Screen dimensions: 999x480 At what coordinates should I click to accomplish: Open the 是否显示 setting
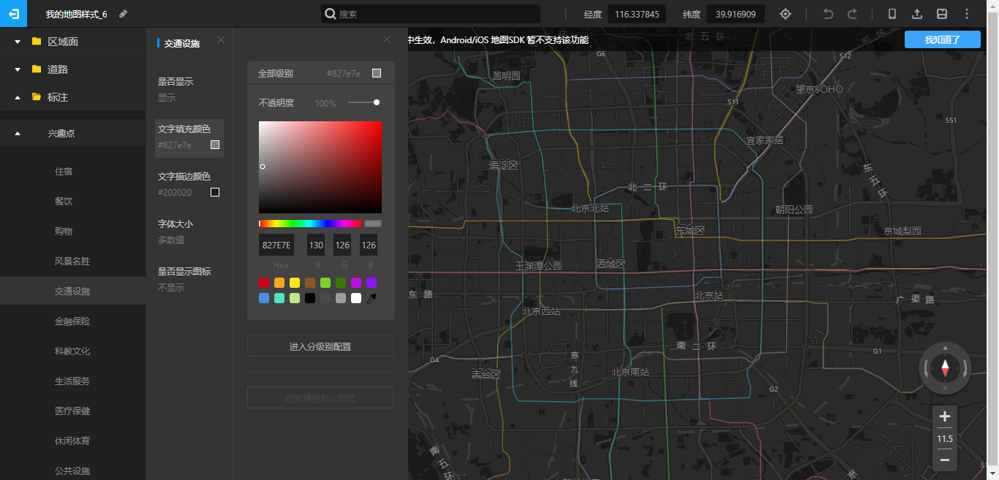tap(189, 89)
